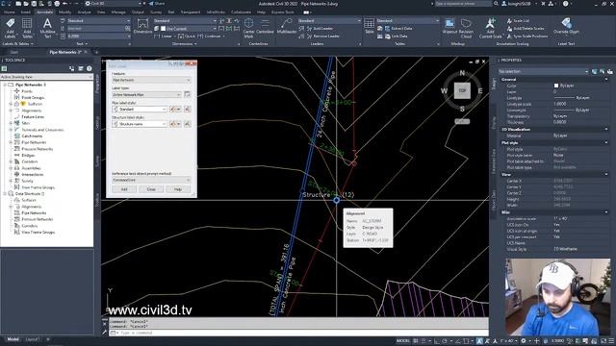This screenshot has width=616, height=346.
Task: Open the Modify ribbon tab
Action: (x=64, y=12)
